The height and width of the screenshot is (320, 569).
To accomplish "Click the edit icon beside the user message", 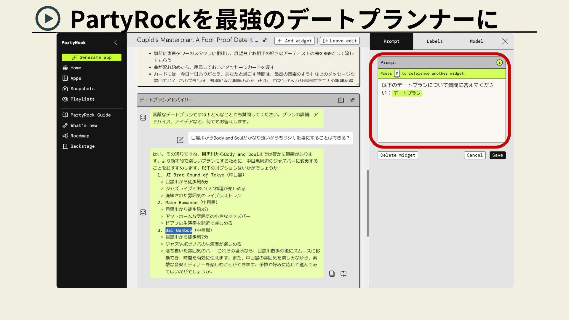I will (x=180, y=140).
